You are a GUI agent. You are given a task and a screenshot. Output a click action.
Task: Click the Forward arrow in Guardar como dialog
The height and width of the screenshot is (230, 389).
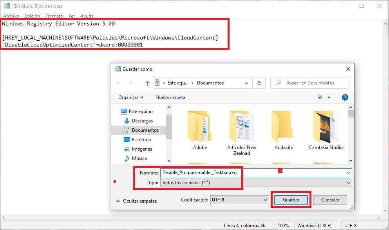130,83
